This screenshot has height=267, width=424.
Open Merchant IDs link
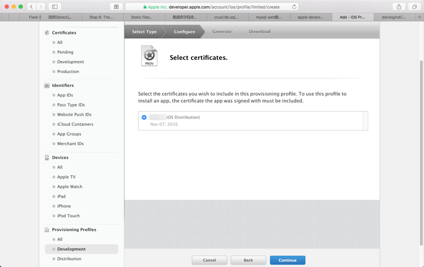70,144
